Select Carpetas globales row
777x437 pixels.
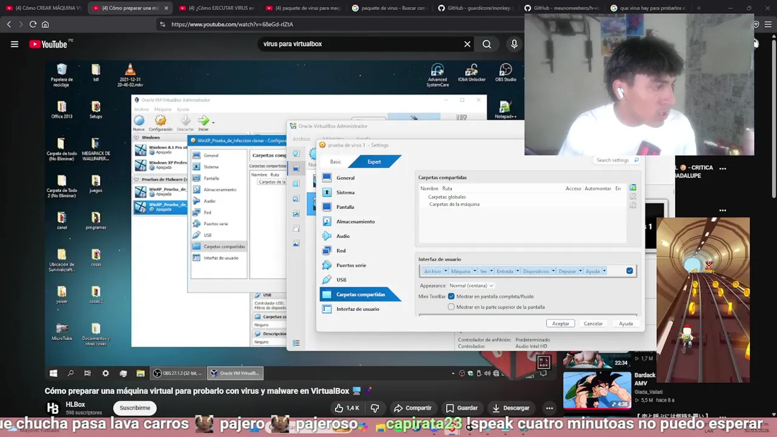pyautogui.click(x=447, y=197)
